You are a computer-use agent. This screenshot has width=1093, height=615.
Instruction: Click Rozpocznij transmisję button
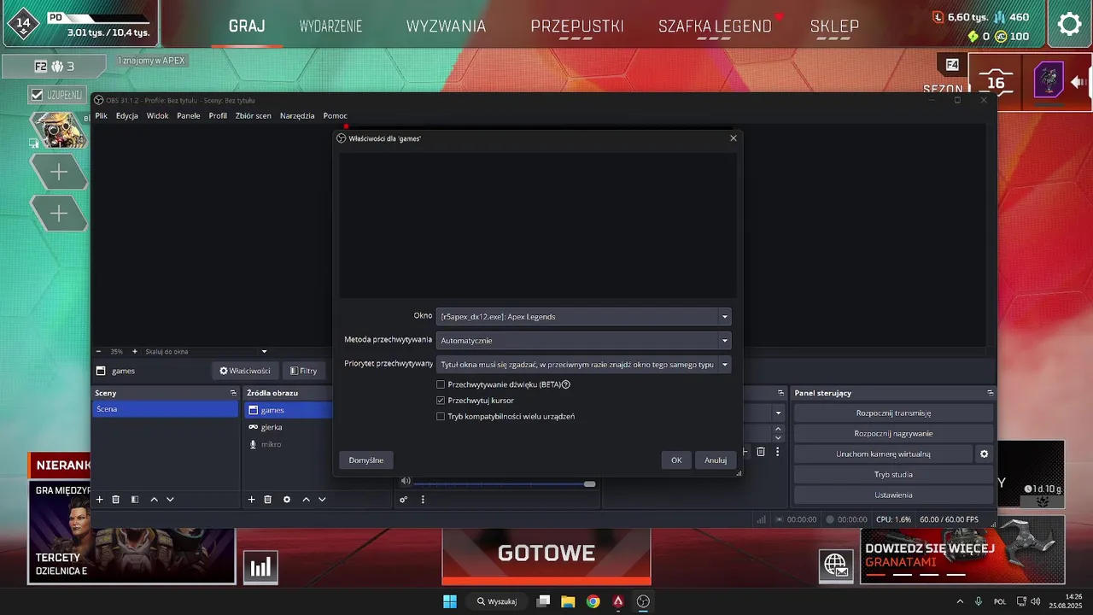coord(893,413)
